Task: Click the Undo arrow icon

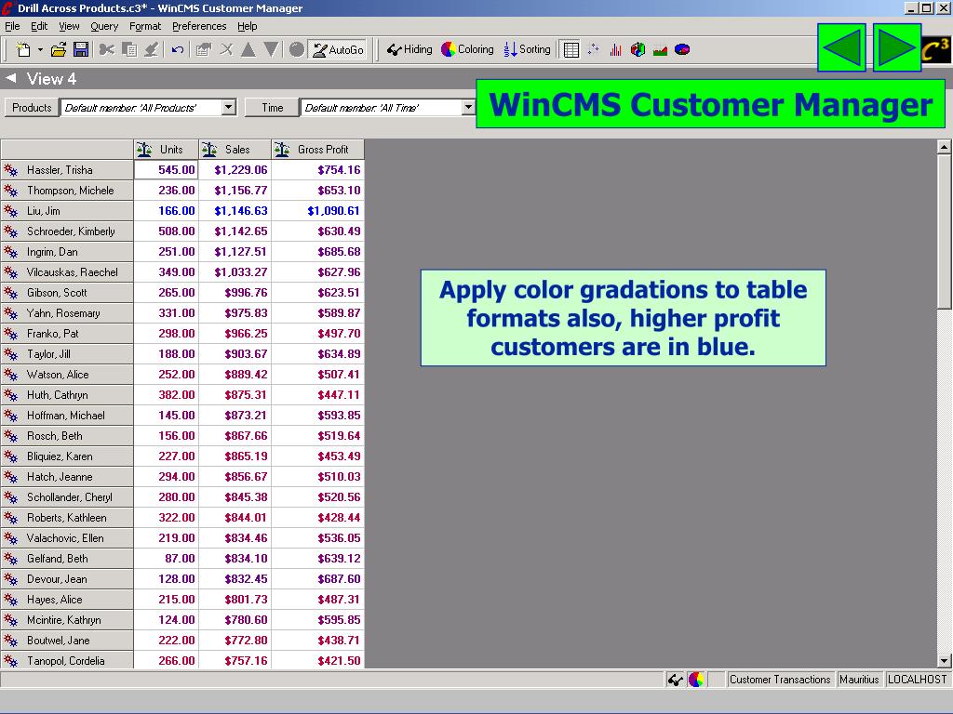Action: coord(178,50)
